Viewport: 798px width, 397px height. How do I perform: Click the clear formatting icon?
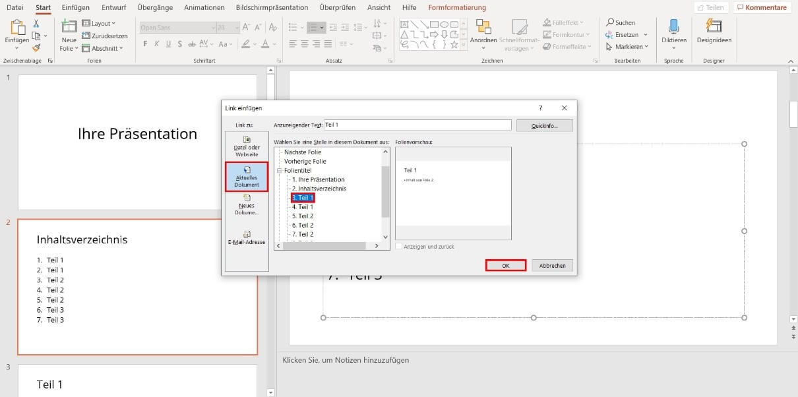pos(272,27)
